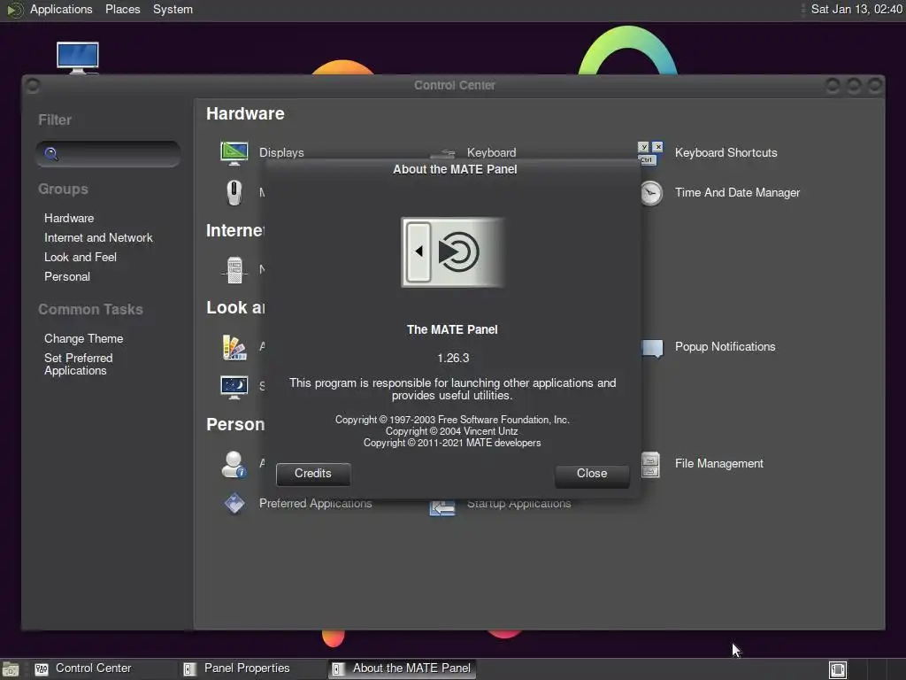Select the Personal group

67,277
